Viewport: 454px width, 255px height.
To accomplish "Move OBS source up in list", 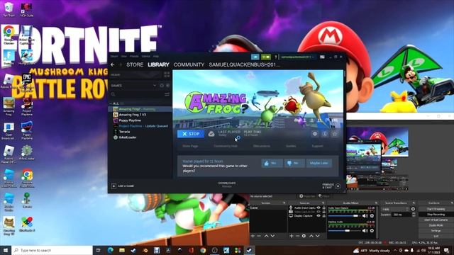I will 311,236.
